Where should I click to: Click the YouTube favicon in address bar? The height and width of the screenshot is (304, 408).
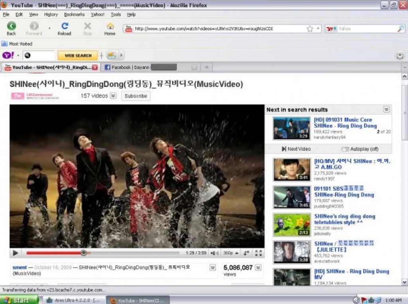[129, 29]
